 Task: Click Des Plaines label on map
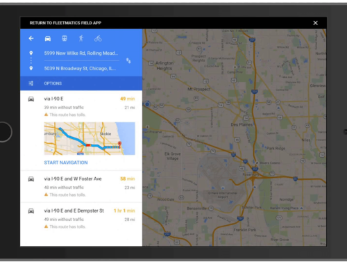point(242,124)
